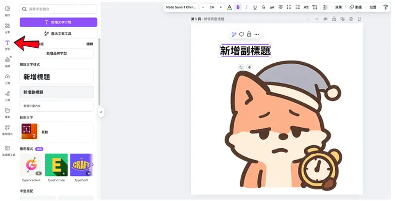Duplicate the page
Image resolution: width=395 pixels, height=201 pixels.
pyautogui.click(x=342, y=19)
